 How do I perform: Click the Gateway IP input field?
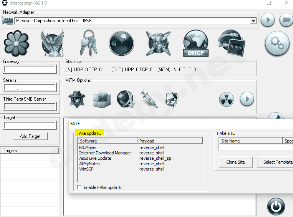(30, 70)
